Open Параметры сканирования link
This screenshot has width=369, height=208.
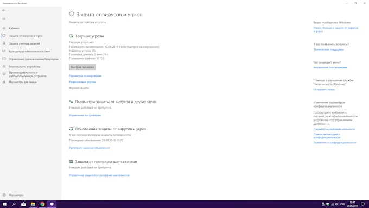[x=85, y=76]
